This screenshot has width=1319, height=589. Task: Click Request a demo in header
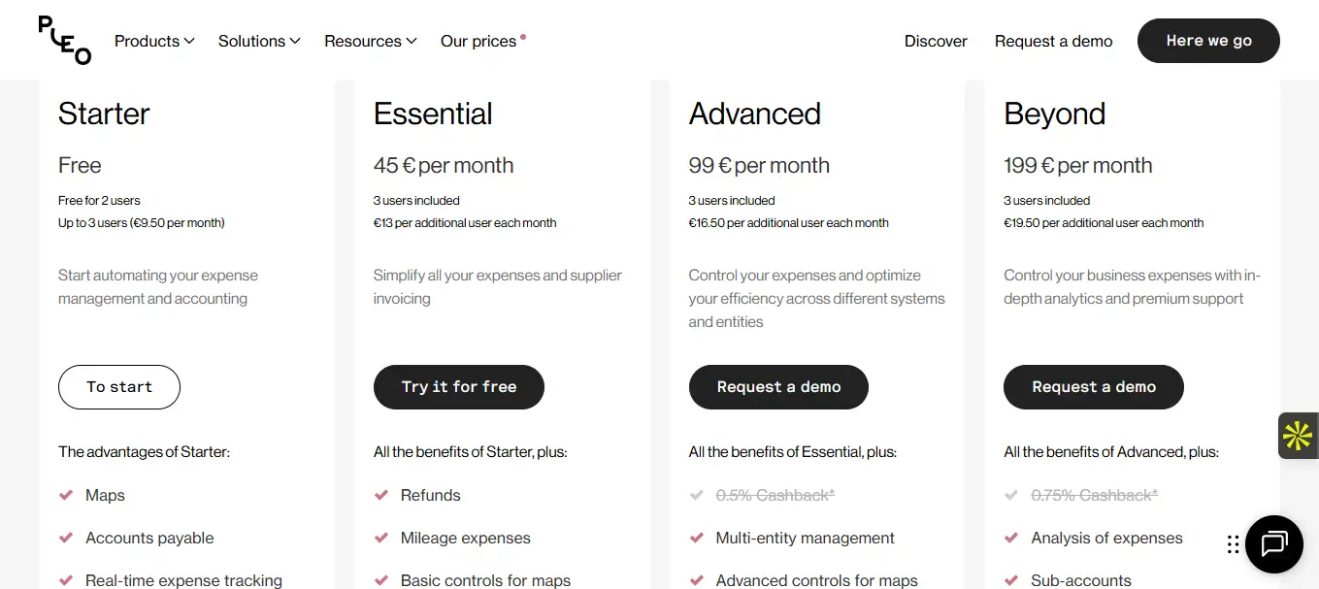pos(1053,41)
